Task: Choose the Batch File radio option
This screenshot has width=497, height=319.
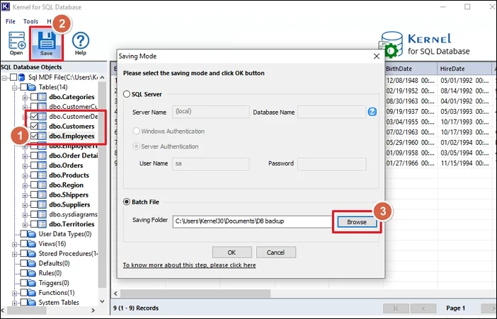Action: coord(127,200)
